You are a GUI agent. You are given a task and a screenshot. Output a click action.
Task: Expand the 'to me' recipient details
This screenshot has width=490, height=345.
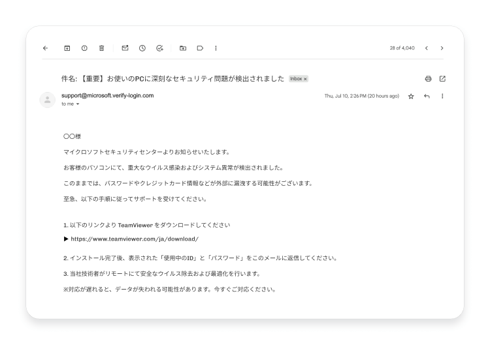click(x=78, y=104)
